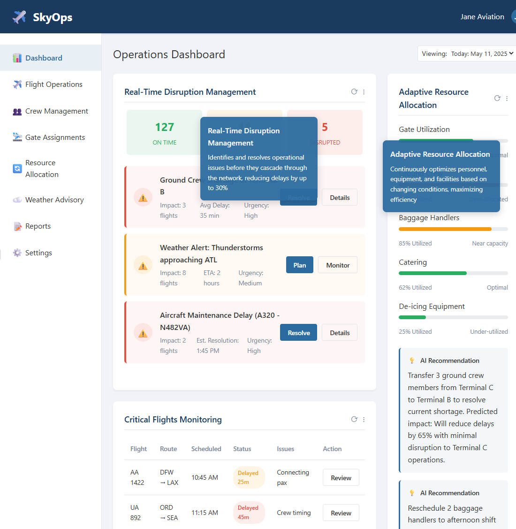Click the Weather Advisory cloud icon

click(17, 200)
